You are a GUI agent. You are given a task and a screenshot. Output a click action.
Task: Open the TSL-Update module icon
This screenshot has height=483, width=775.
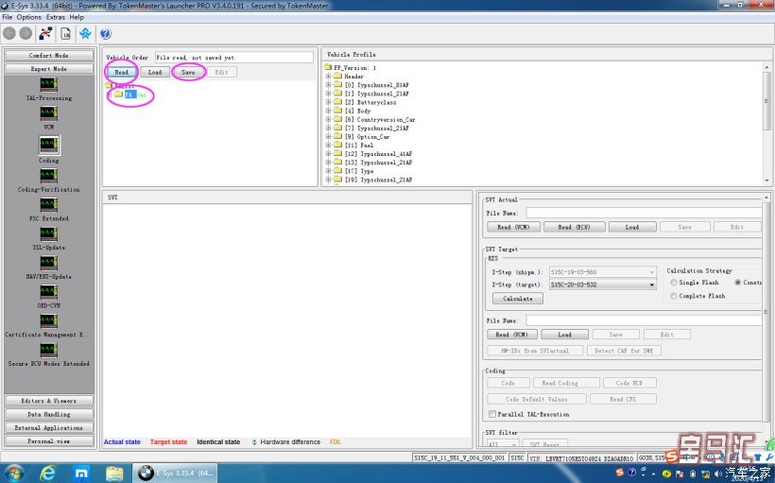48,233
